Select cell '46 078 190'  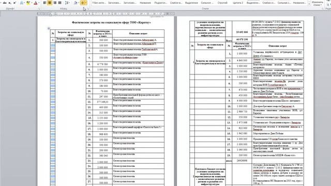(242, 40)
